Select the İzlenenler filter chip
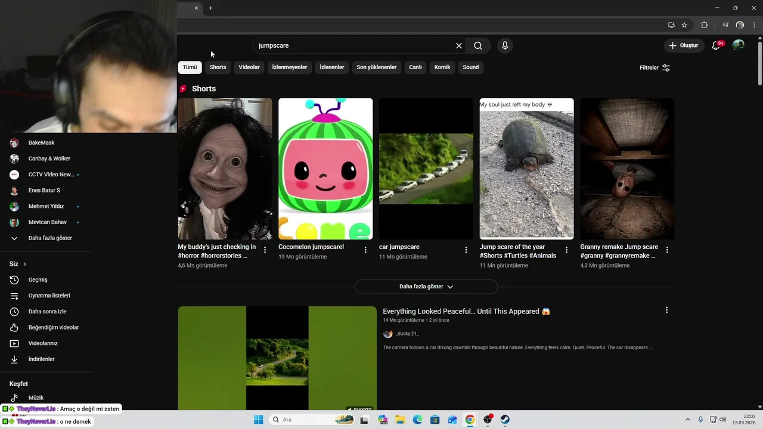This screenshot has height=429, width=763. pyautogui.click(x=332, y=67)
